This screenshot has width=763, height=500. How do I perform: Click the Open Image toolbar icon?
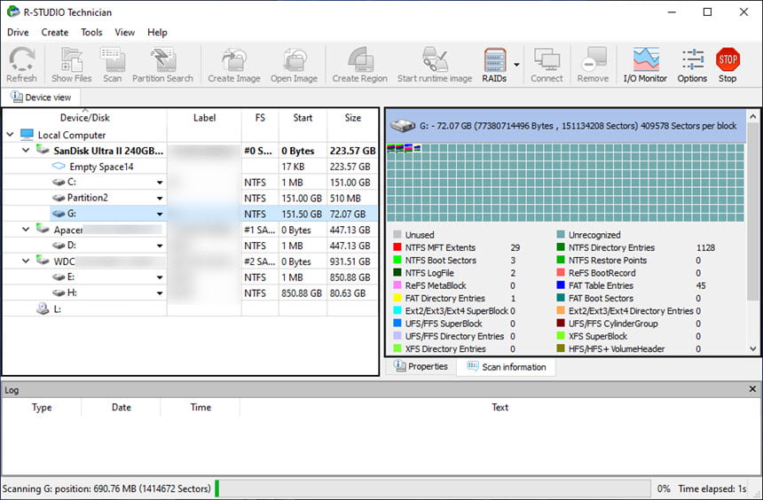coord(294,65)
